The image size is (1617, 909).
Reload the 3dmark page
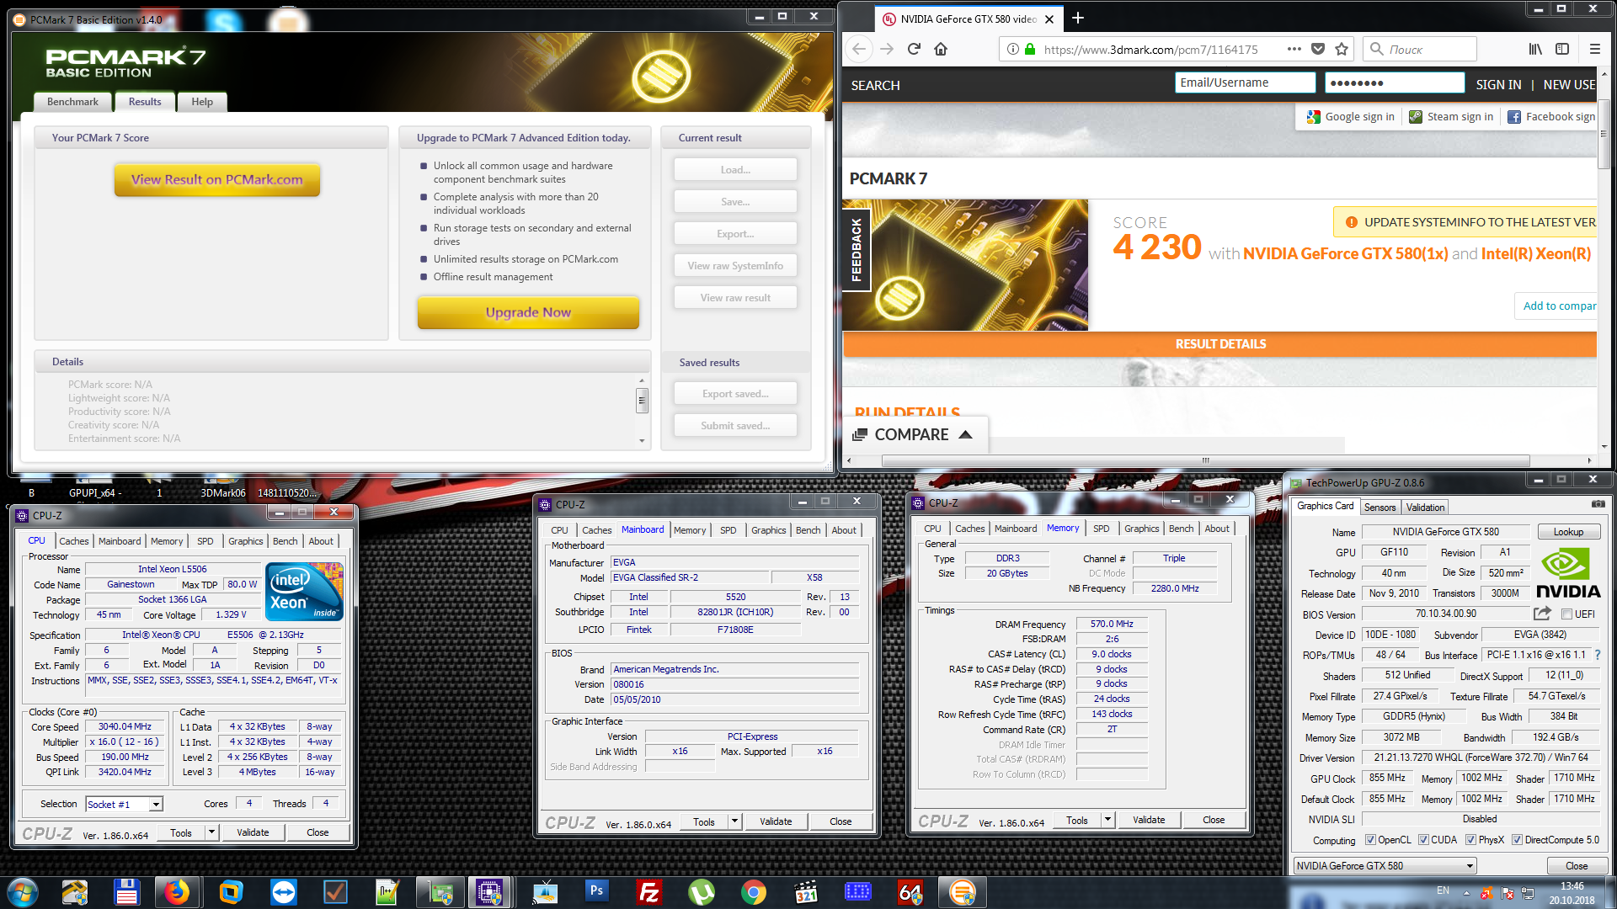(x=914, y=49)
